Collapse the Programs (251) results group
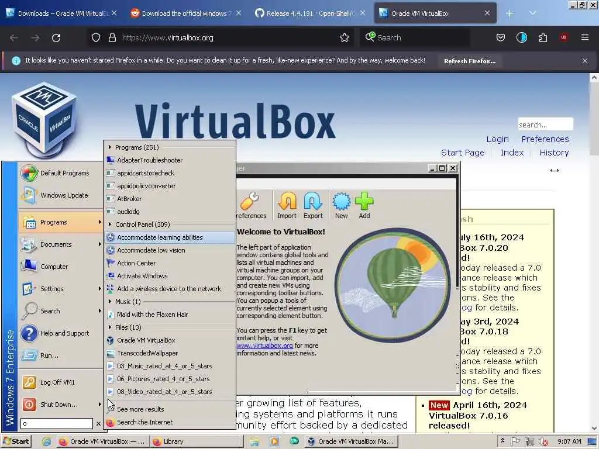Viewport: 599px width, 449px height. tap(110, 147)
